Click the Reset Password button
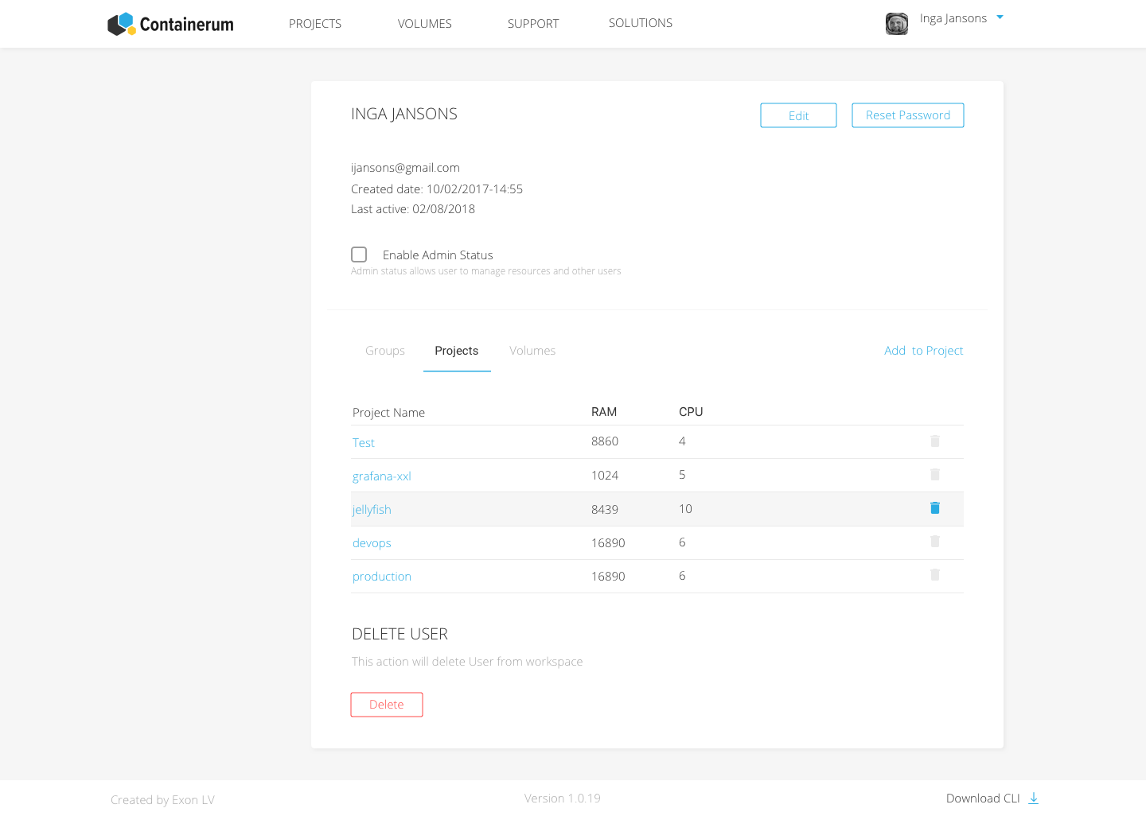Image resolution: width=1146 pixels, height=816 pixels. pyautogui.click(x=907, y=115)
